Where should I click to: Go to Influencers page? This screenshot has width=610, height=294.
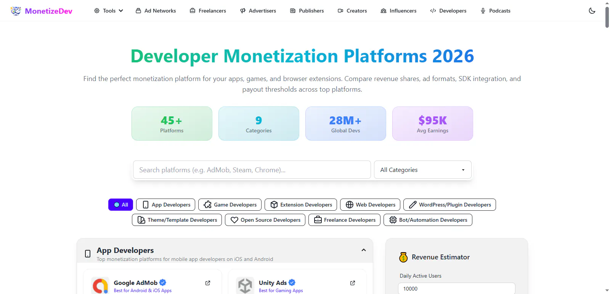click(x=398, y=11)
